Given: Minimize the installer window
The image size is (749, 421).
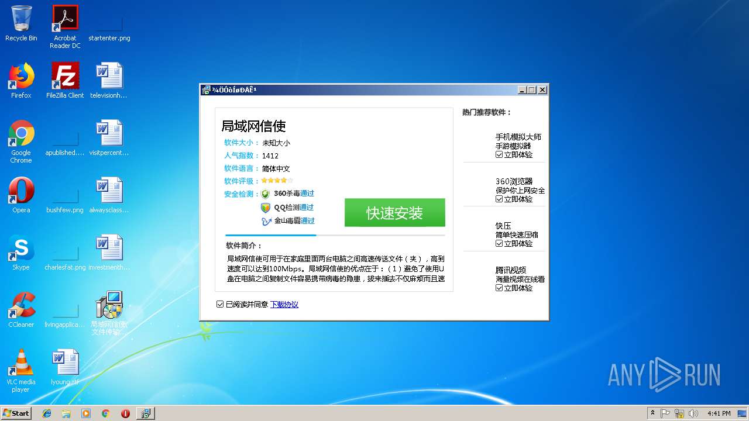Looking at the screenshot, I should [522, 90].
